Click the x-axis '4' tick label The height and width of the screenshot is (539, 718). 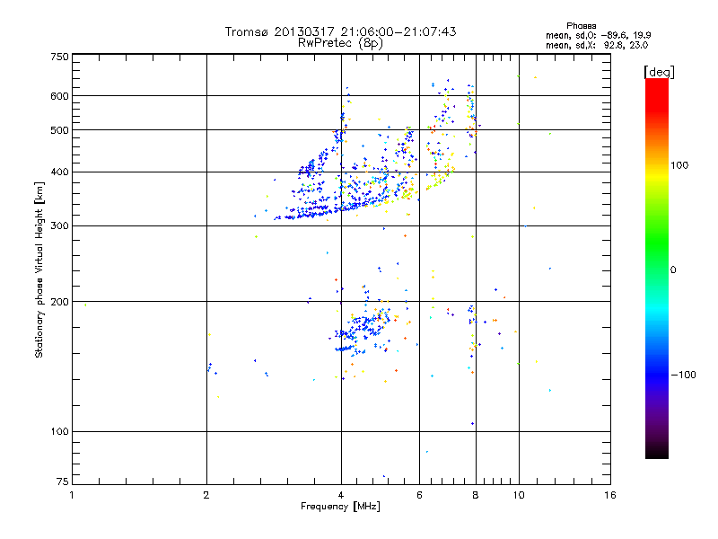(341, 495)
